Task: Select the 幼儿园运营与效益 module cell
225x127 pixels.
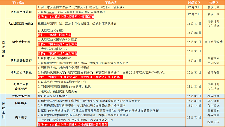Action: click(x=21, y=24)
